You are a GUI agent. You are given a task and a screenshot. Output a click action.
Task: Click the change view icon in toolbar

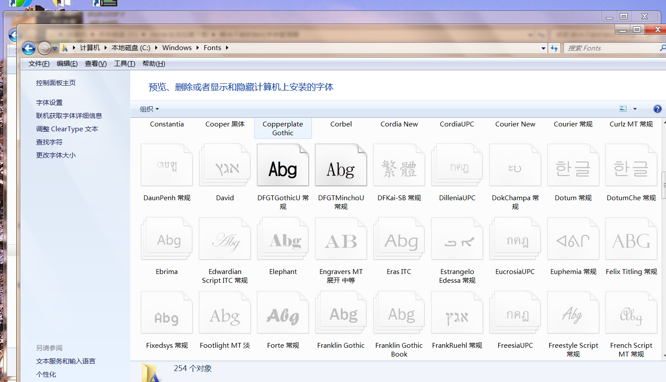click(x=623, y=109)
